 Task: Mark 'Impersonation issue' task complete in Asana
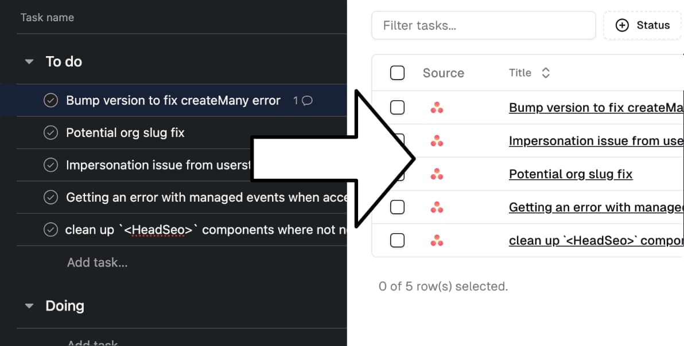point(51,166)
